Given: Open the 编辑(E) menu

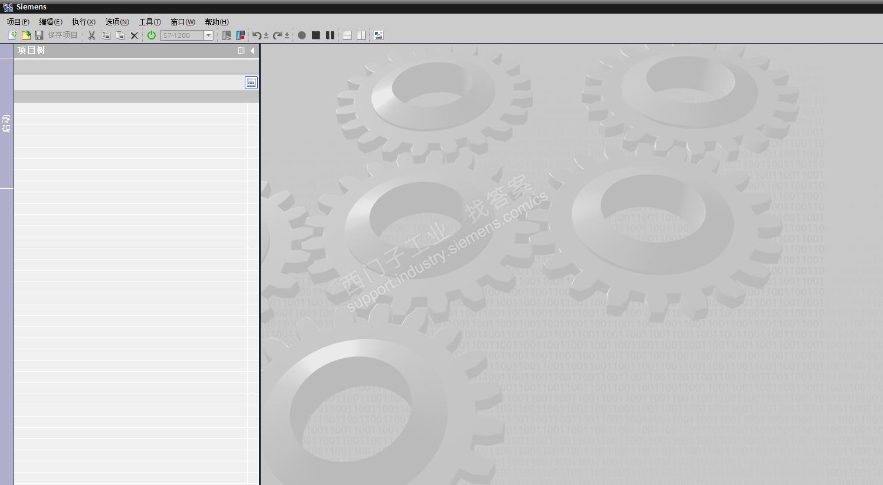Looking at the screenshot, I should point(51,22).
